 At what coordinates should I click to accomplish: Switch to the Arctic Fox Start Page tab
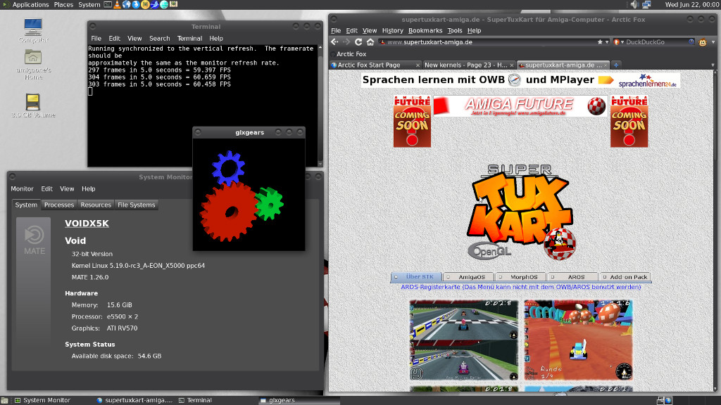coord(376,65)
